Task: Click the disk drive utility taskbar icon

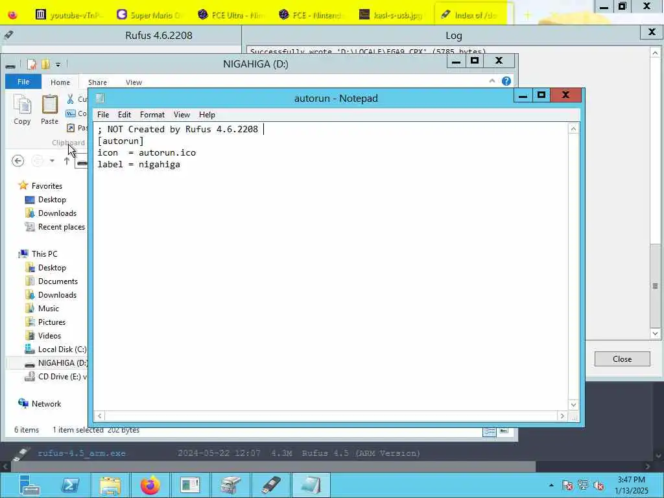Action: pyautogui.click(x=230, y=485)
